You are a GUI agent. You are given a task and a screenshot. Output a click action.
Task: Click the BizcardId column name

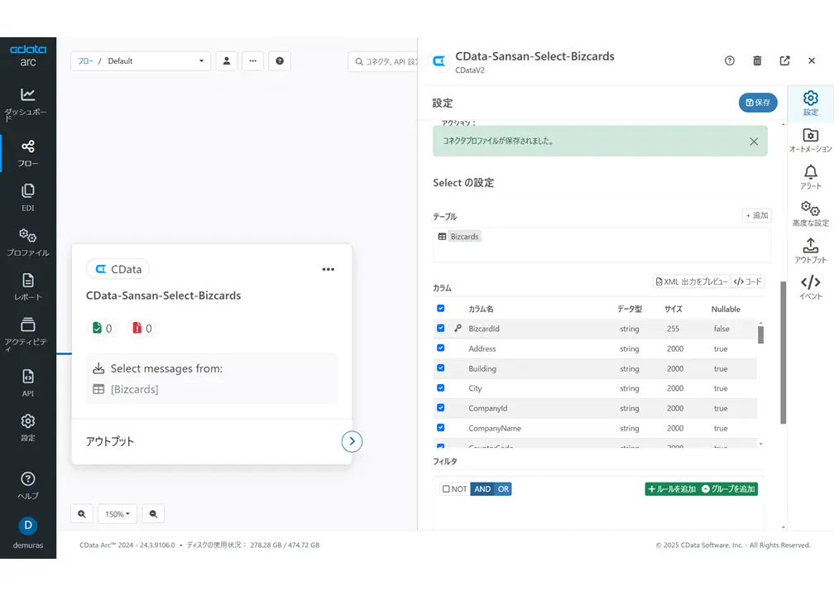484,329
